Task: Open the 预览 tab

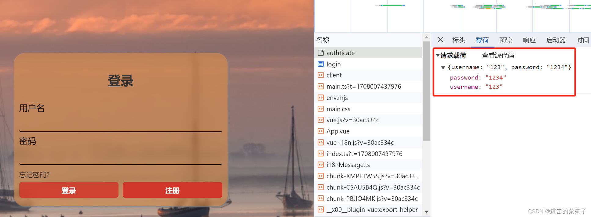Action: point(506,40)
